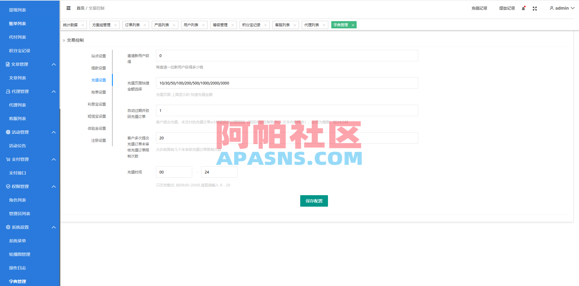Select the 抢单设置 settings tab
The height and width of the screenshot is (286, 579).
coord(99,92)
